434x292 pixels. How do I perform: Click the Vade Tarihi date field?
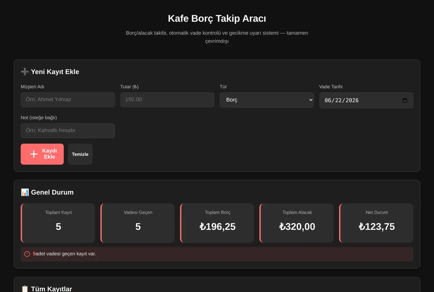[x=366, y=100]
